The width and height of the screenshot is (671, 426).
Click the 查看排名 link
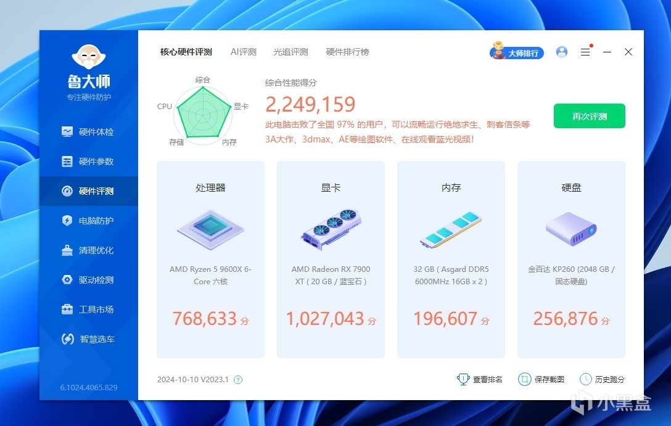(x=480, y=379)
